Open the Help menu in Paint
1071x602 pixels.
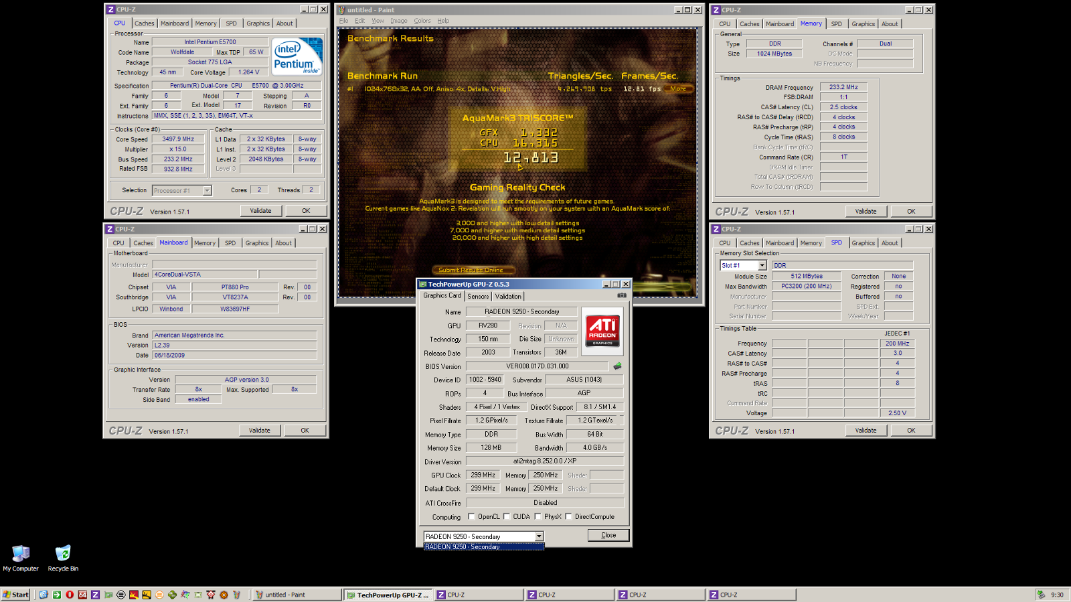(x=443, y=21)
